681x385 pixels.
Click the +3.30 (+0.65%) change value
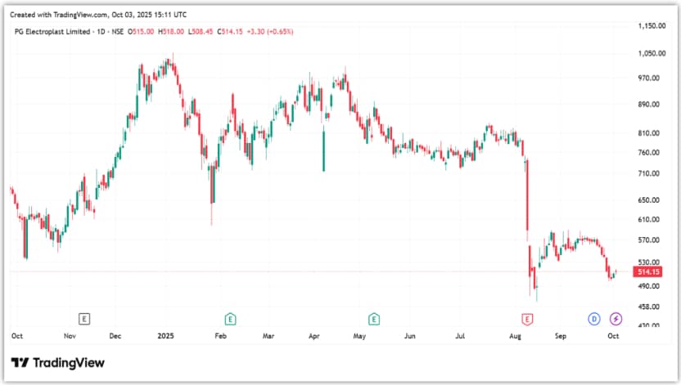tap(273, 31)
